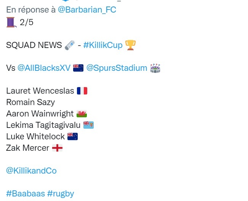Click the New Zealand flag beside Luke Whitelock
The image size is (248, 201).
pyautogui.click(x=72, y=136)
